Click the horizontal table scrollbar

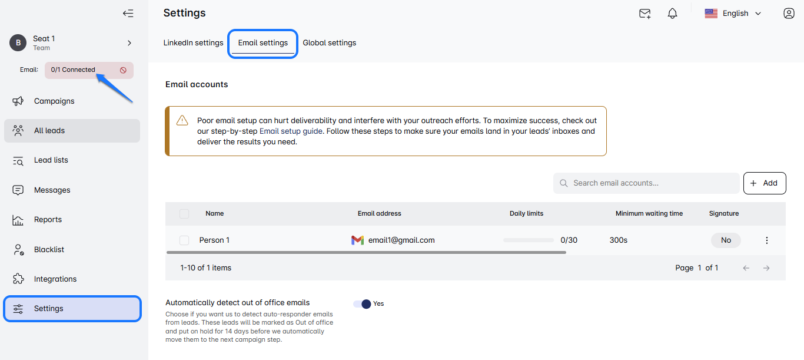coord(366,252)
